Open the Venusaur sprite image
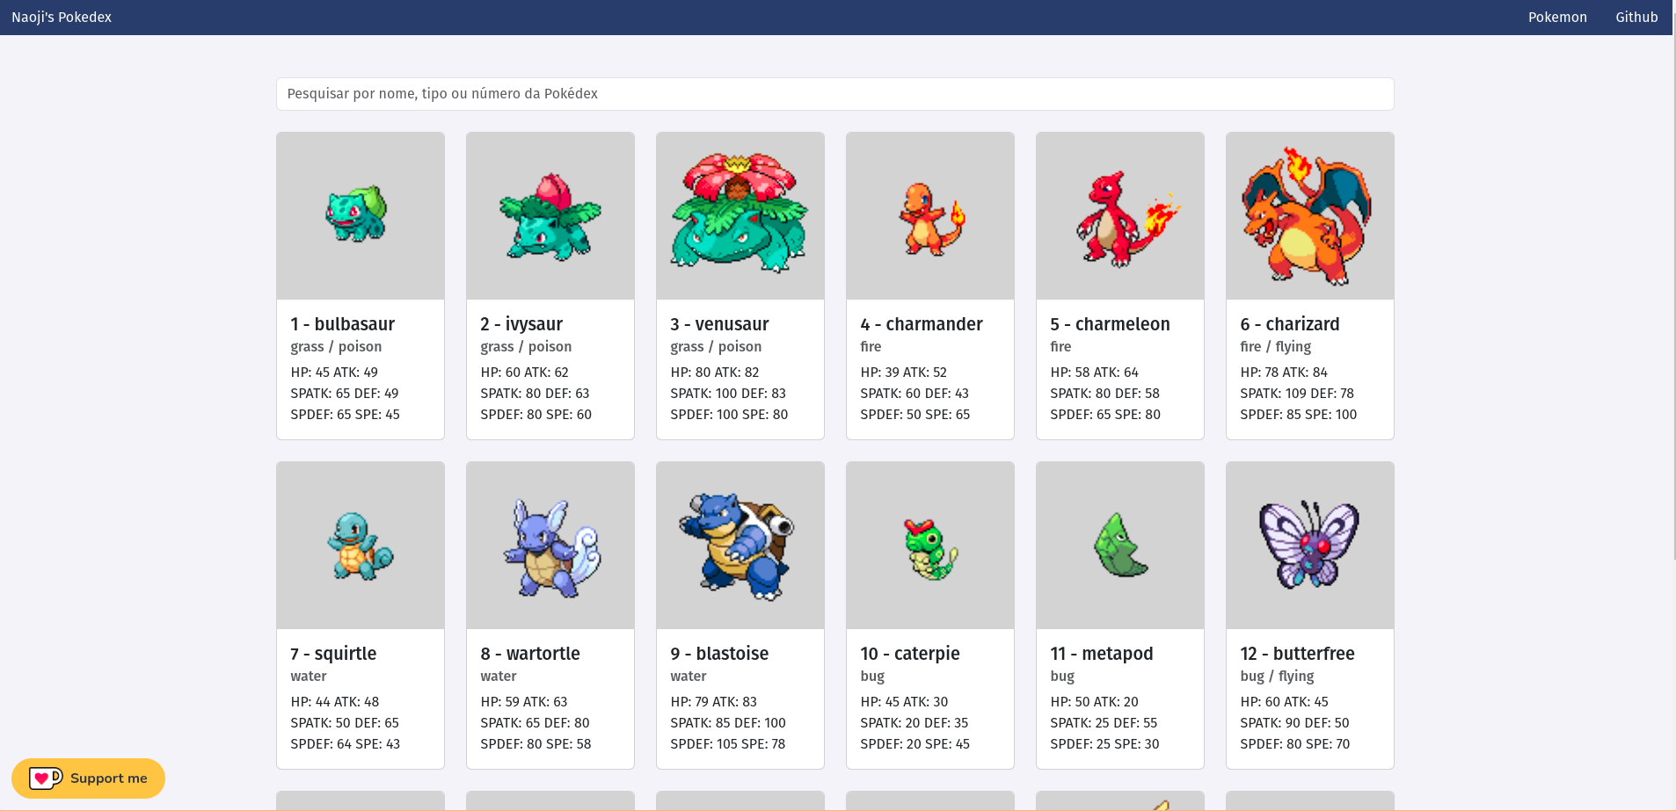The width and height of the screenshot is (1676, 811). click(740, 214)
